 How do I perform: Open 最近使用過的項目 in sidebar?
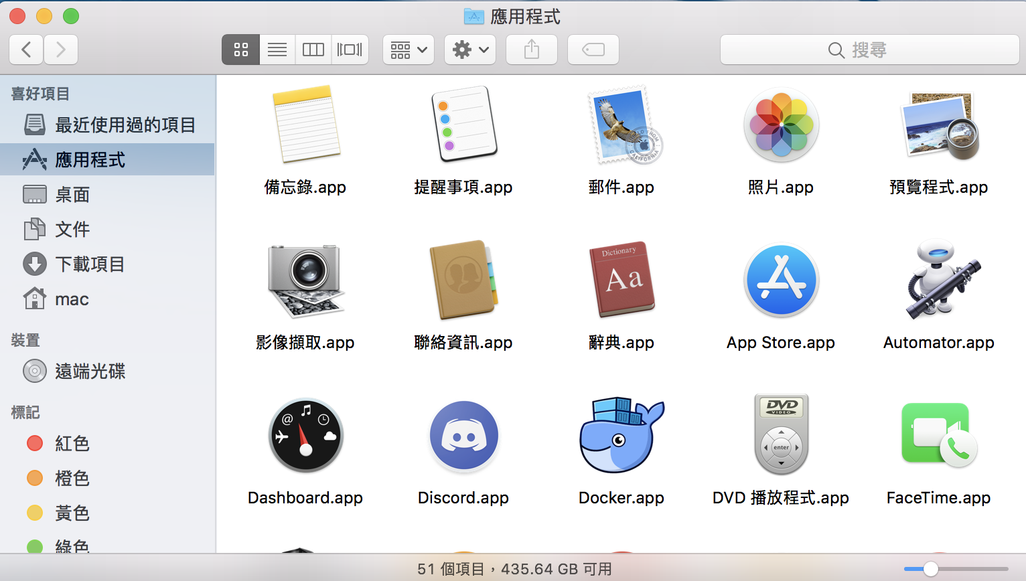(x=108, y=124)
